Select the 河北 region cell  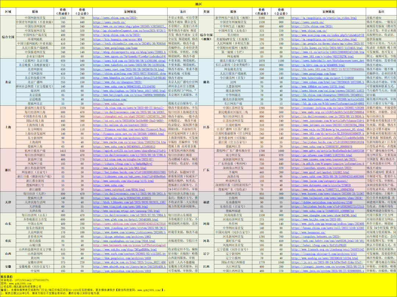click(x=206, y=241)
